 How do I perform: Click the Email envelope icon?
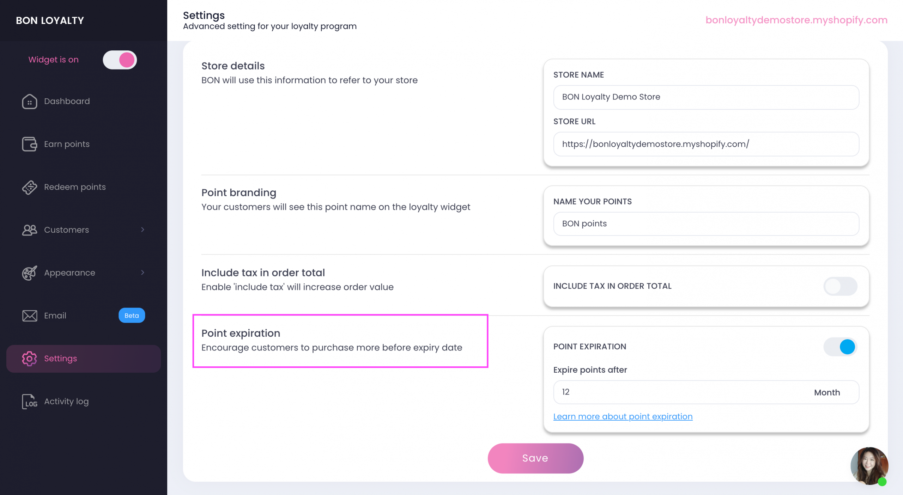point(30,316)
